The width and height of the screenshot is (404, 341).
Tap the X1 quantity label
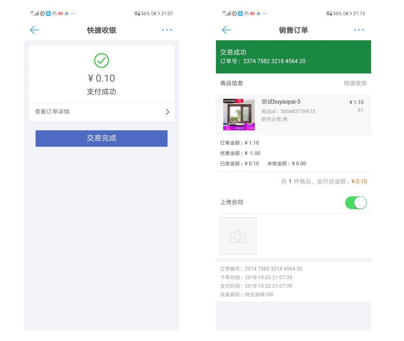click(360, 110)
